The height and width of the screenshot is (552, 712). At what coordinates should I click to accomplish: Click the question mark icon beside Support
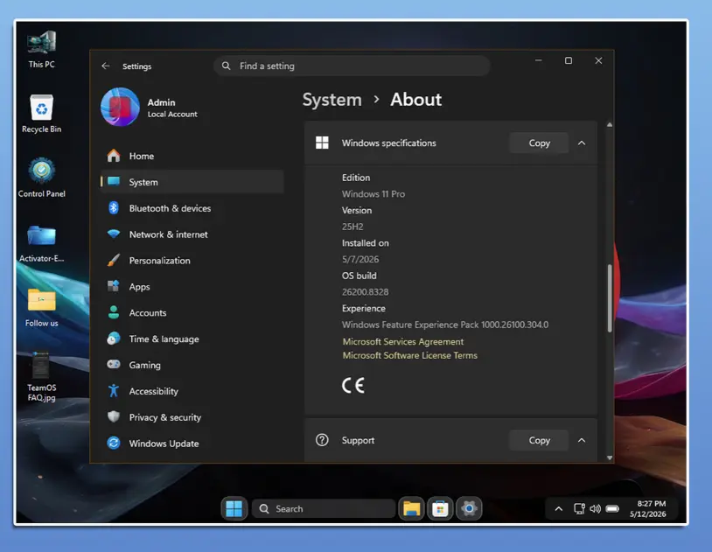tap(322, 440)
